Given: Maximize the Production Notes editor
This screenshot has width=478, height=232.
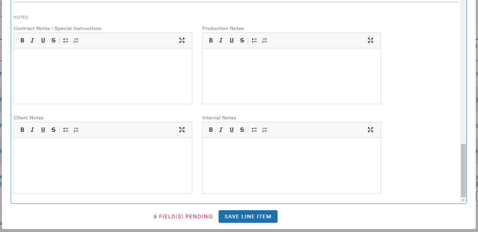Looking at the screenshot, I should coord(371,40).
